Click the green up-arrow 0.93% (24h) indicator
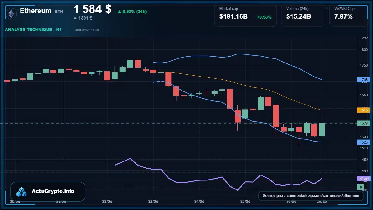 (132, 12)
